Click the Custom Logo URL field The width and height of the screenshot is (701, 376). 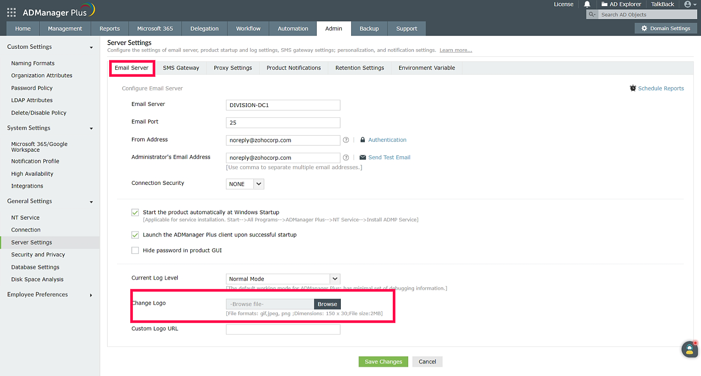point(283,329)
